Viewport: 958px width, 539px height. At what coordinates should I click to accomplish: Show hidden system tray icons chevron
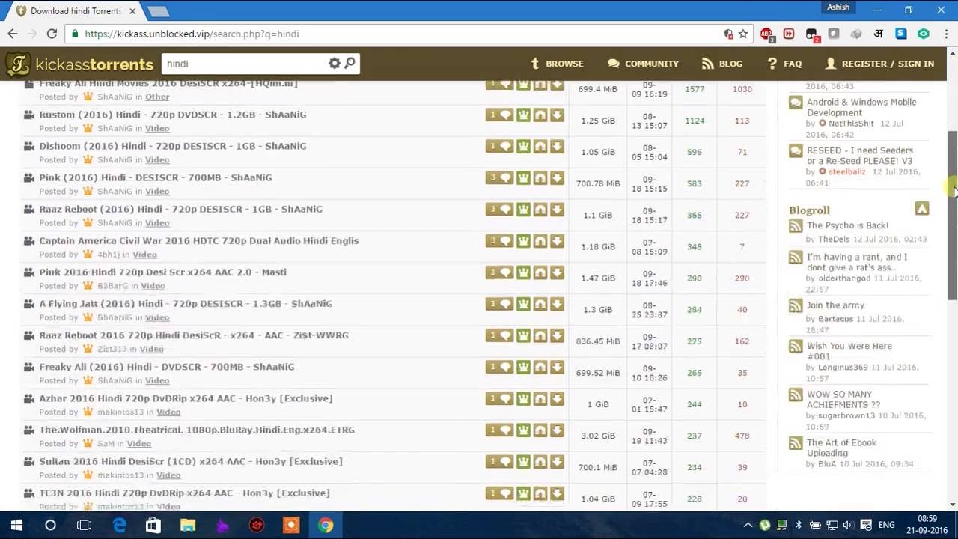[x=748, y=525]
